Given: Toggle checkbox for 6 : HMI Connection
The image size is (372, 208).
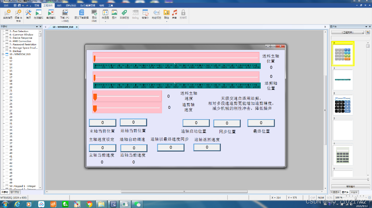Looking at the screenshot, I should (7, 41).
